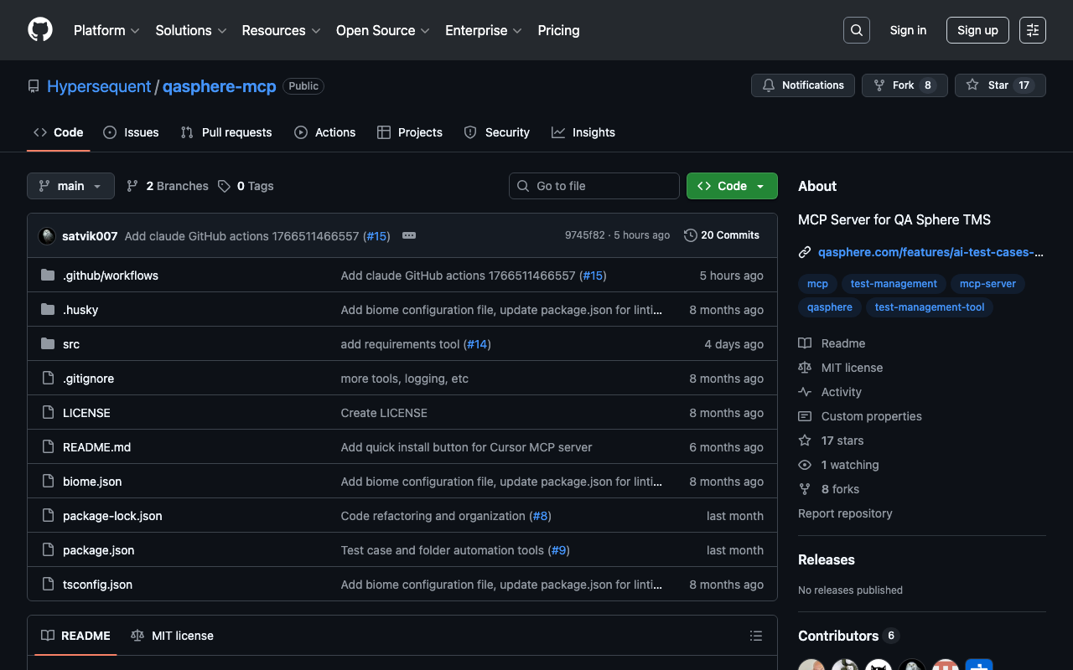The image size is (1073, 670).
Task: Select the test-management topic tag
Action: pyautogui.click(x=894, y=284)
